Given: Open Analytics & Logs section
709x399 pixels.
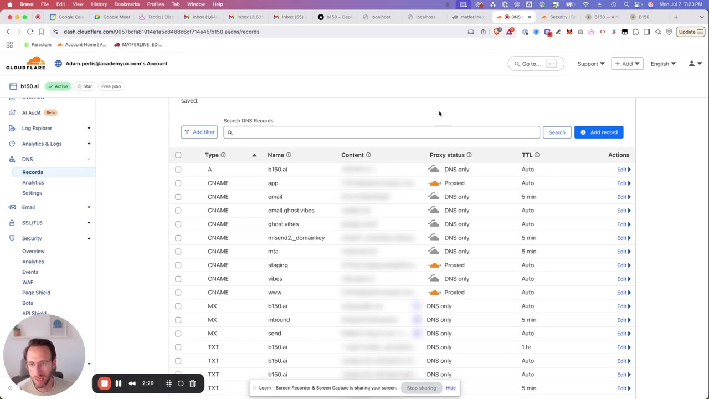Looking at the screenshot, I should (x=42, y=144).
